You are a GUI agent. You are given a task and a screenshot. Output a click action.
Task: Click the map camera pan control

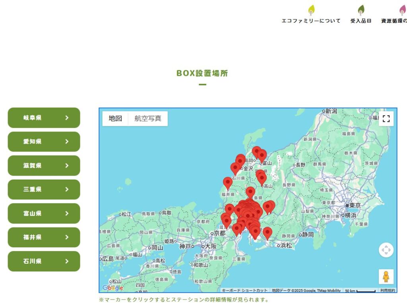coord(386,250)
